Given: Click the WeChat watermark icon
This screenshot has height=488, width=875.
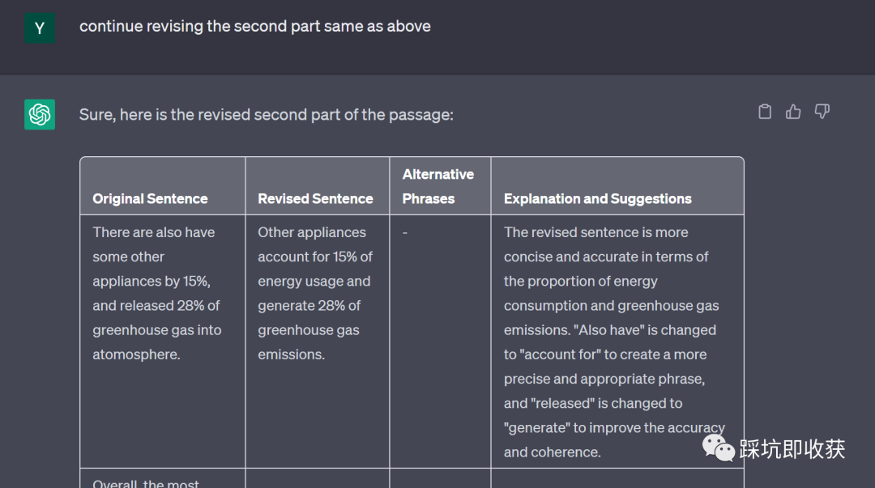Looking at the screenshot, I should 719,448.
